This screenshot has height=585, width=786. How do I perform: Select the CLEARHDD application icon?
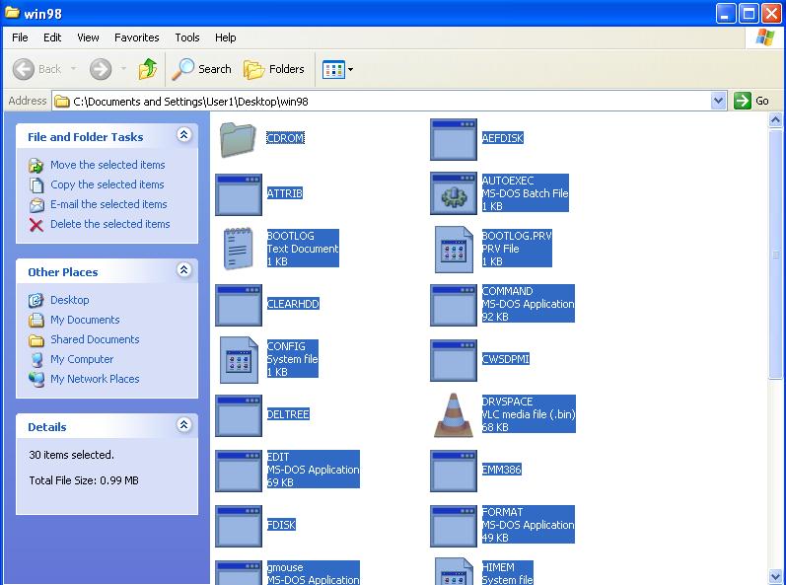pos(238,305)
